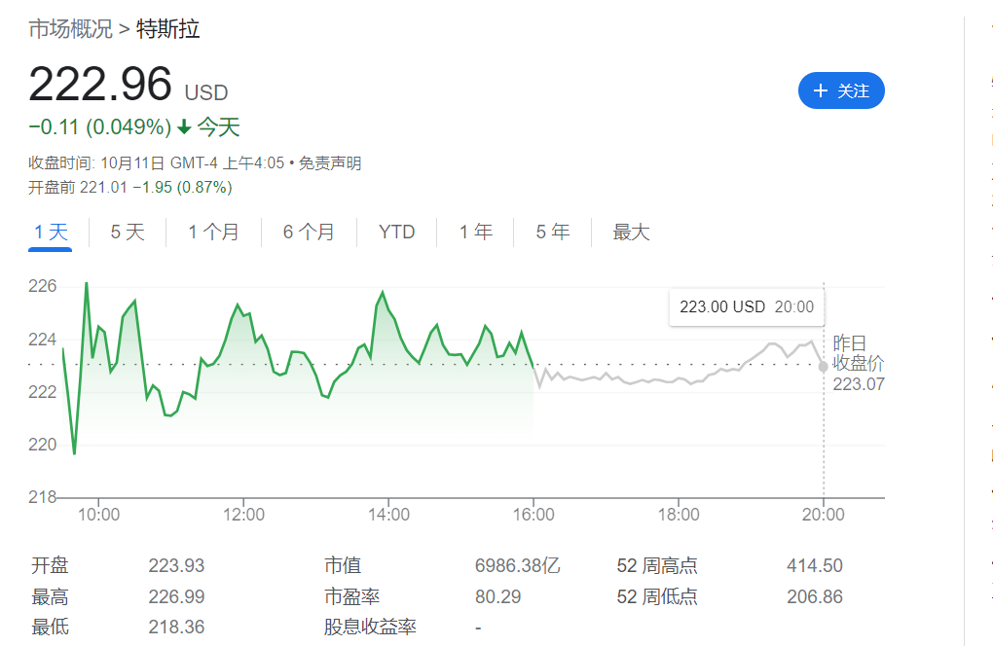
Task: Switch to the 5天 time range tab
Action: pyautogui.click(x=127, y=233)
